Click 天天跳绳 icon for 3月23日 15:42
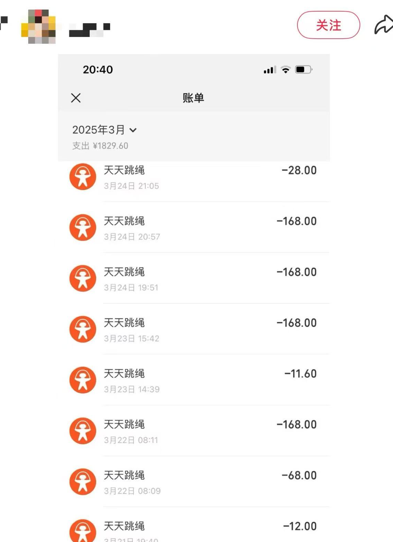Image resolution: width=393 pixels, height=542 pixels. pyautogui.click(x=83, y=329)
